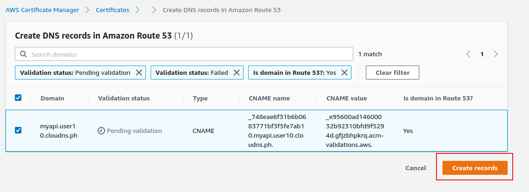Click the Clear filter button

pyautogui.click(x=392, y=73)
